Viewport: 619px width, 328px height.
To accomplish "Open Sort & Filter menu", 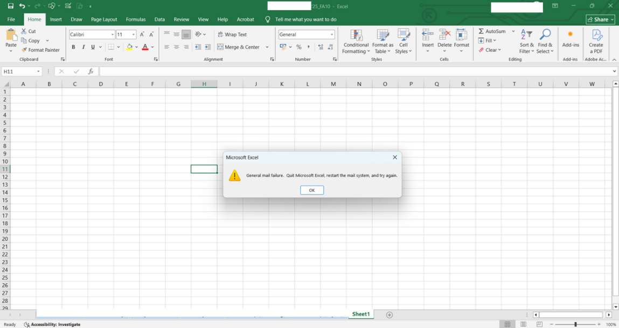I will 527,41.
